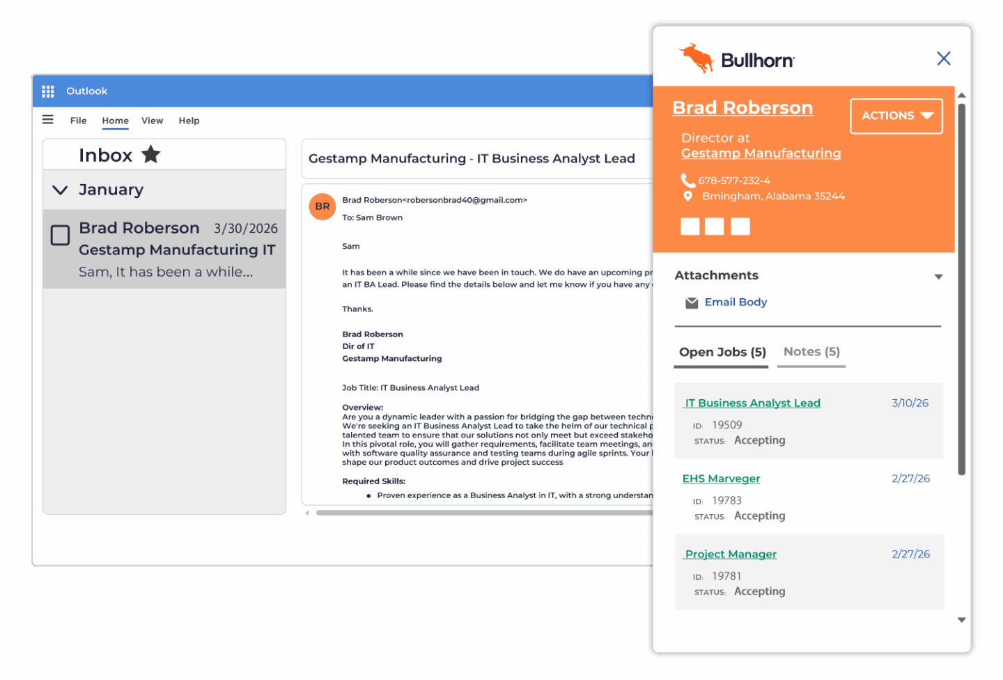The height and width of the screenshot is (680, 1003).
Task: Open the Outlook app launcher grid
Action: [48, 91]
